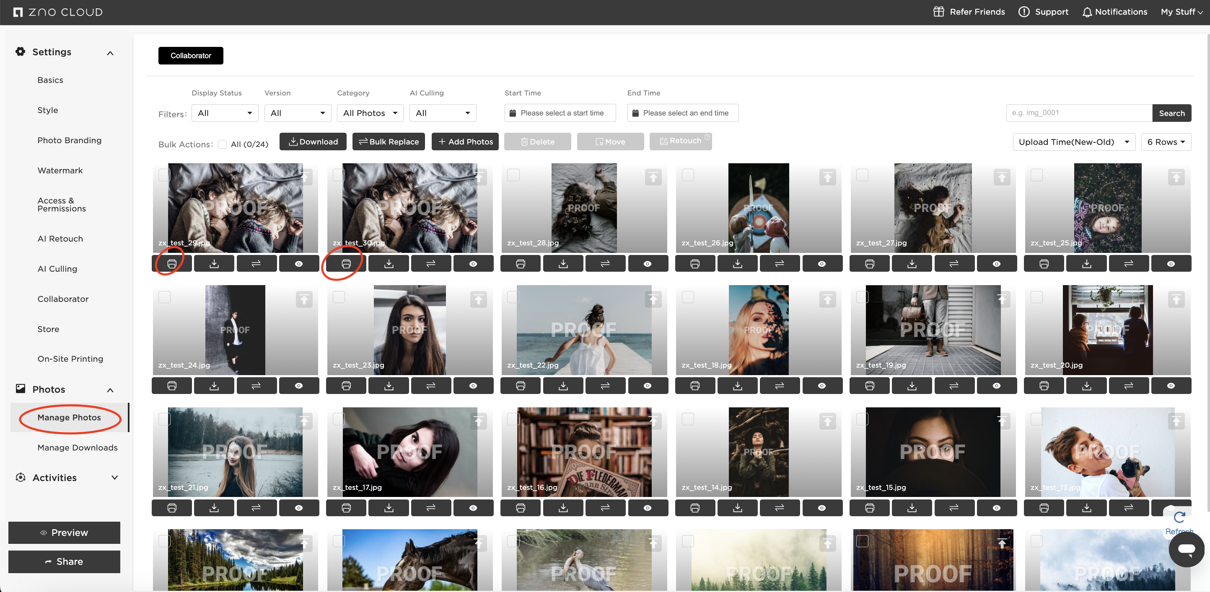This screenshot has width=1210, height=592.
Task: Click the Search button
Action: (1171, 113)
